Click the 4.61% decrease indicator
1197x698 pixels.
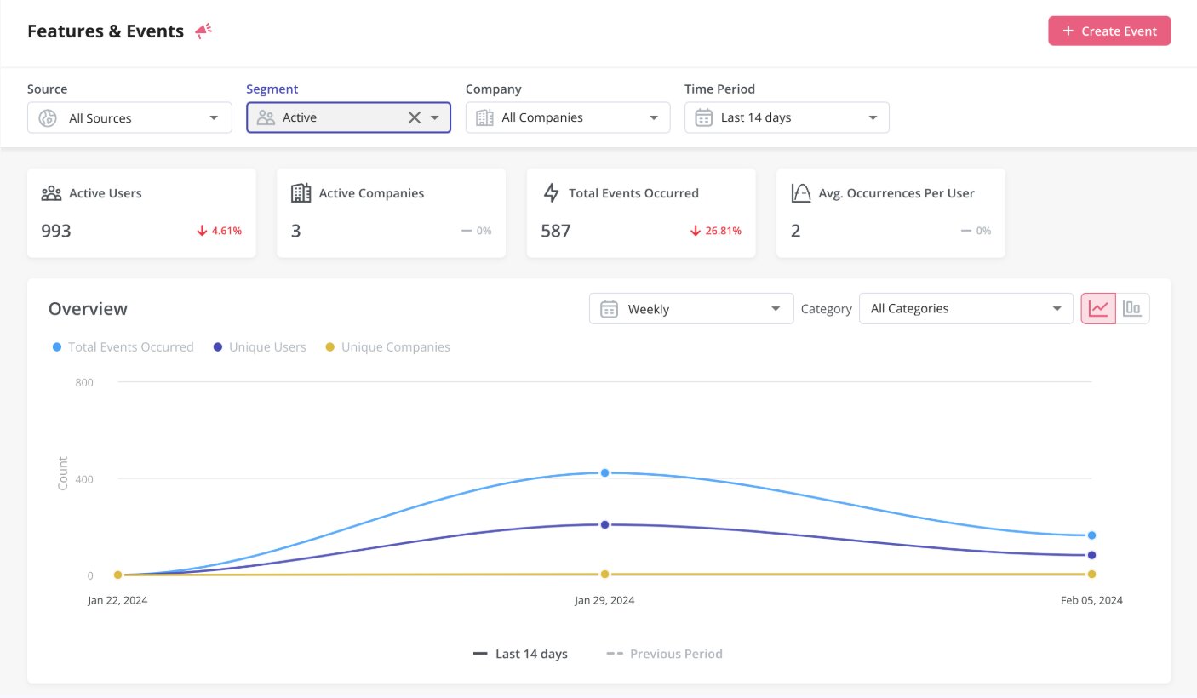(220, 231)
